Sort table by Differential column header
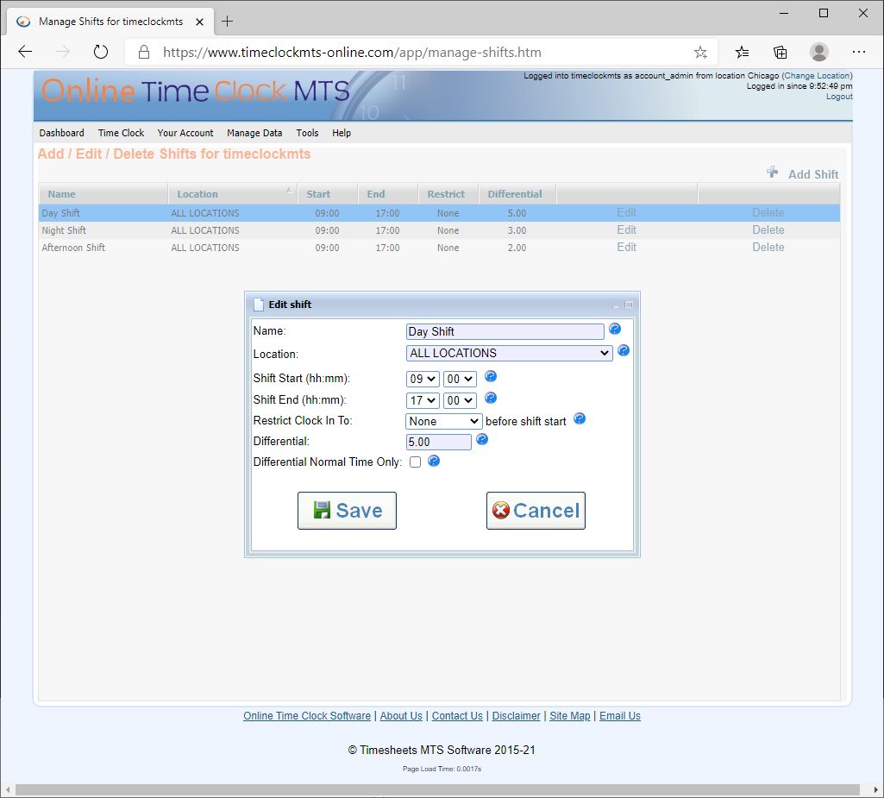884x798 pixels. pos(517,194)
